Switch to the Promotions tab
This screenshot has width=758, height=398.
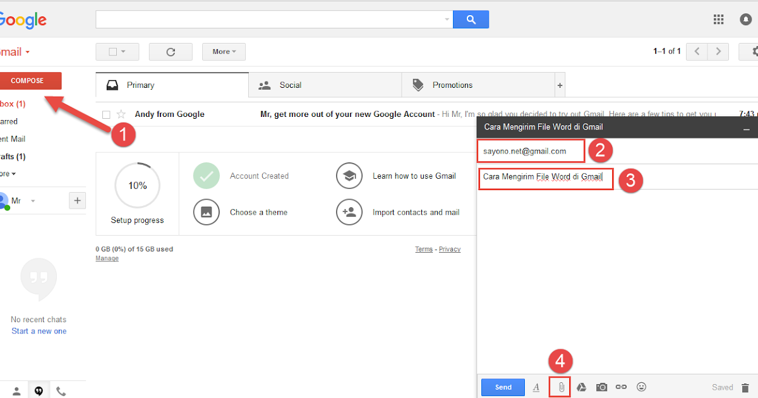478,85
